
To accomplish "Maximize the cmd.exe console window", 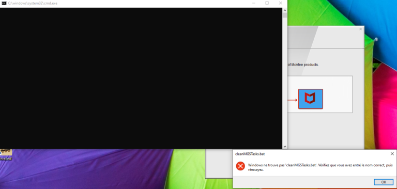I will click(267, 3).
